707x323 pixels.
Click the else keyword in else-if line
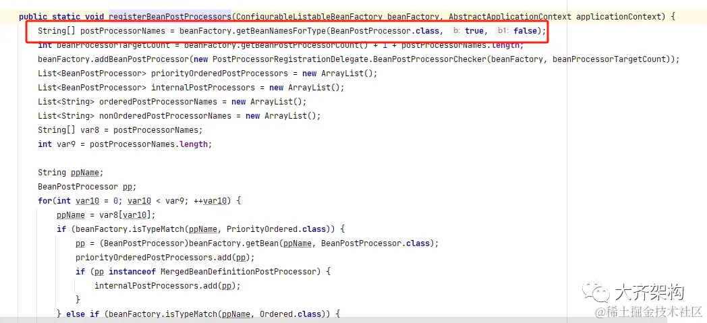(76, 314)
